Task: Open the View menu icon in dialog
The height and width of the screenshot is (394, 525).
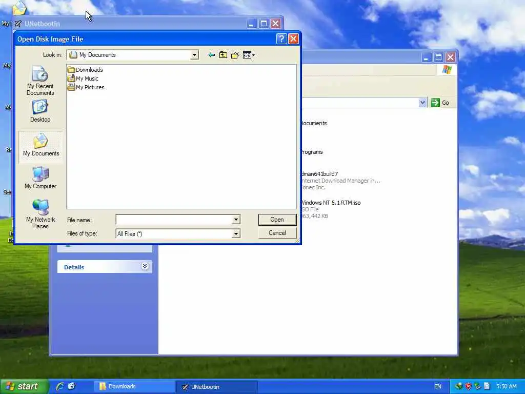Action: point(249,55)
